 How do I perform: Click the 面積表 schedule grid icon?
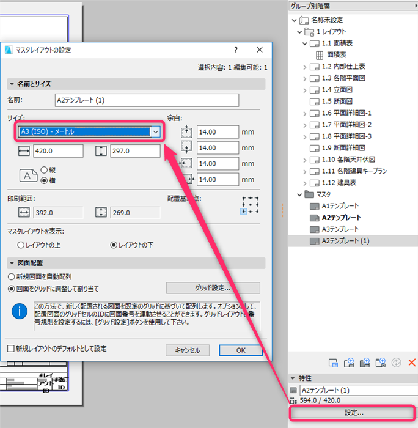click(320, 55)
